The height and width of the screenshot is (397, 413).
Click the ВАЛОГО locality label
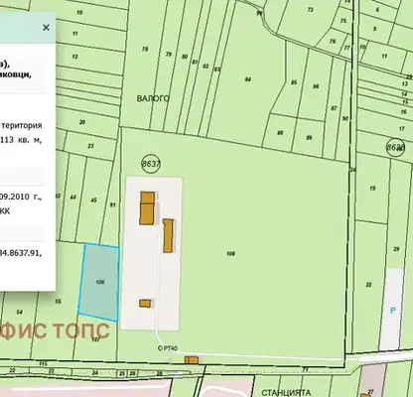pyautogui.click(x=153, y=98)
